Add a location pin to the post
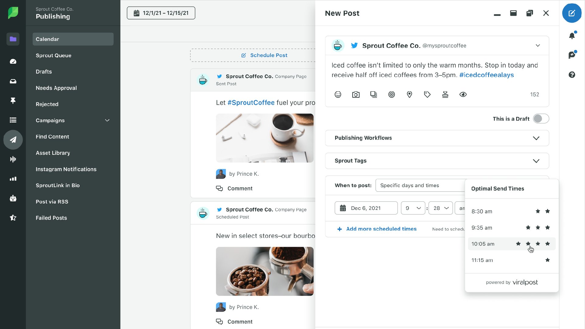The height and width of the screenshot is (329, 585). [409, 94]
